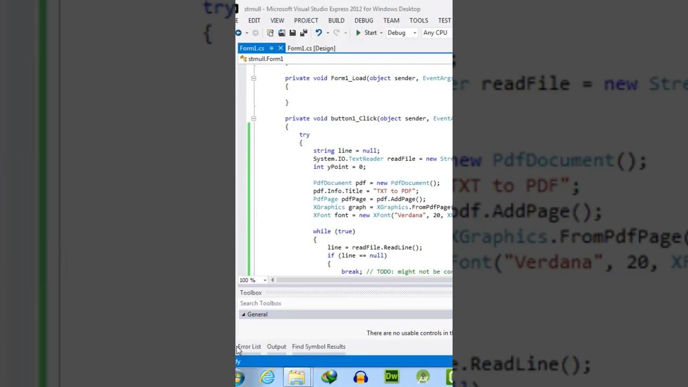Open the Error List tab
Image resolution: width=688 pixels, height=387 pixels.
pos(249,347)
